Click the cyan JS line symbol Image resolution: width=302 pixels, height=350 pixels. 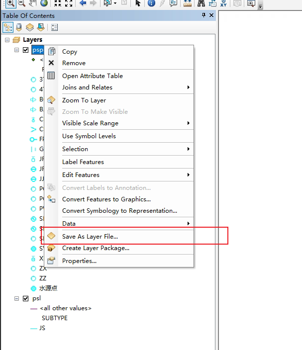tap(33, 328)
